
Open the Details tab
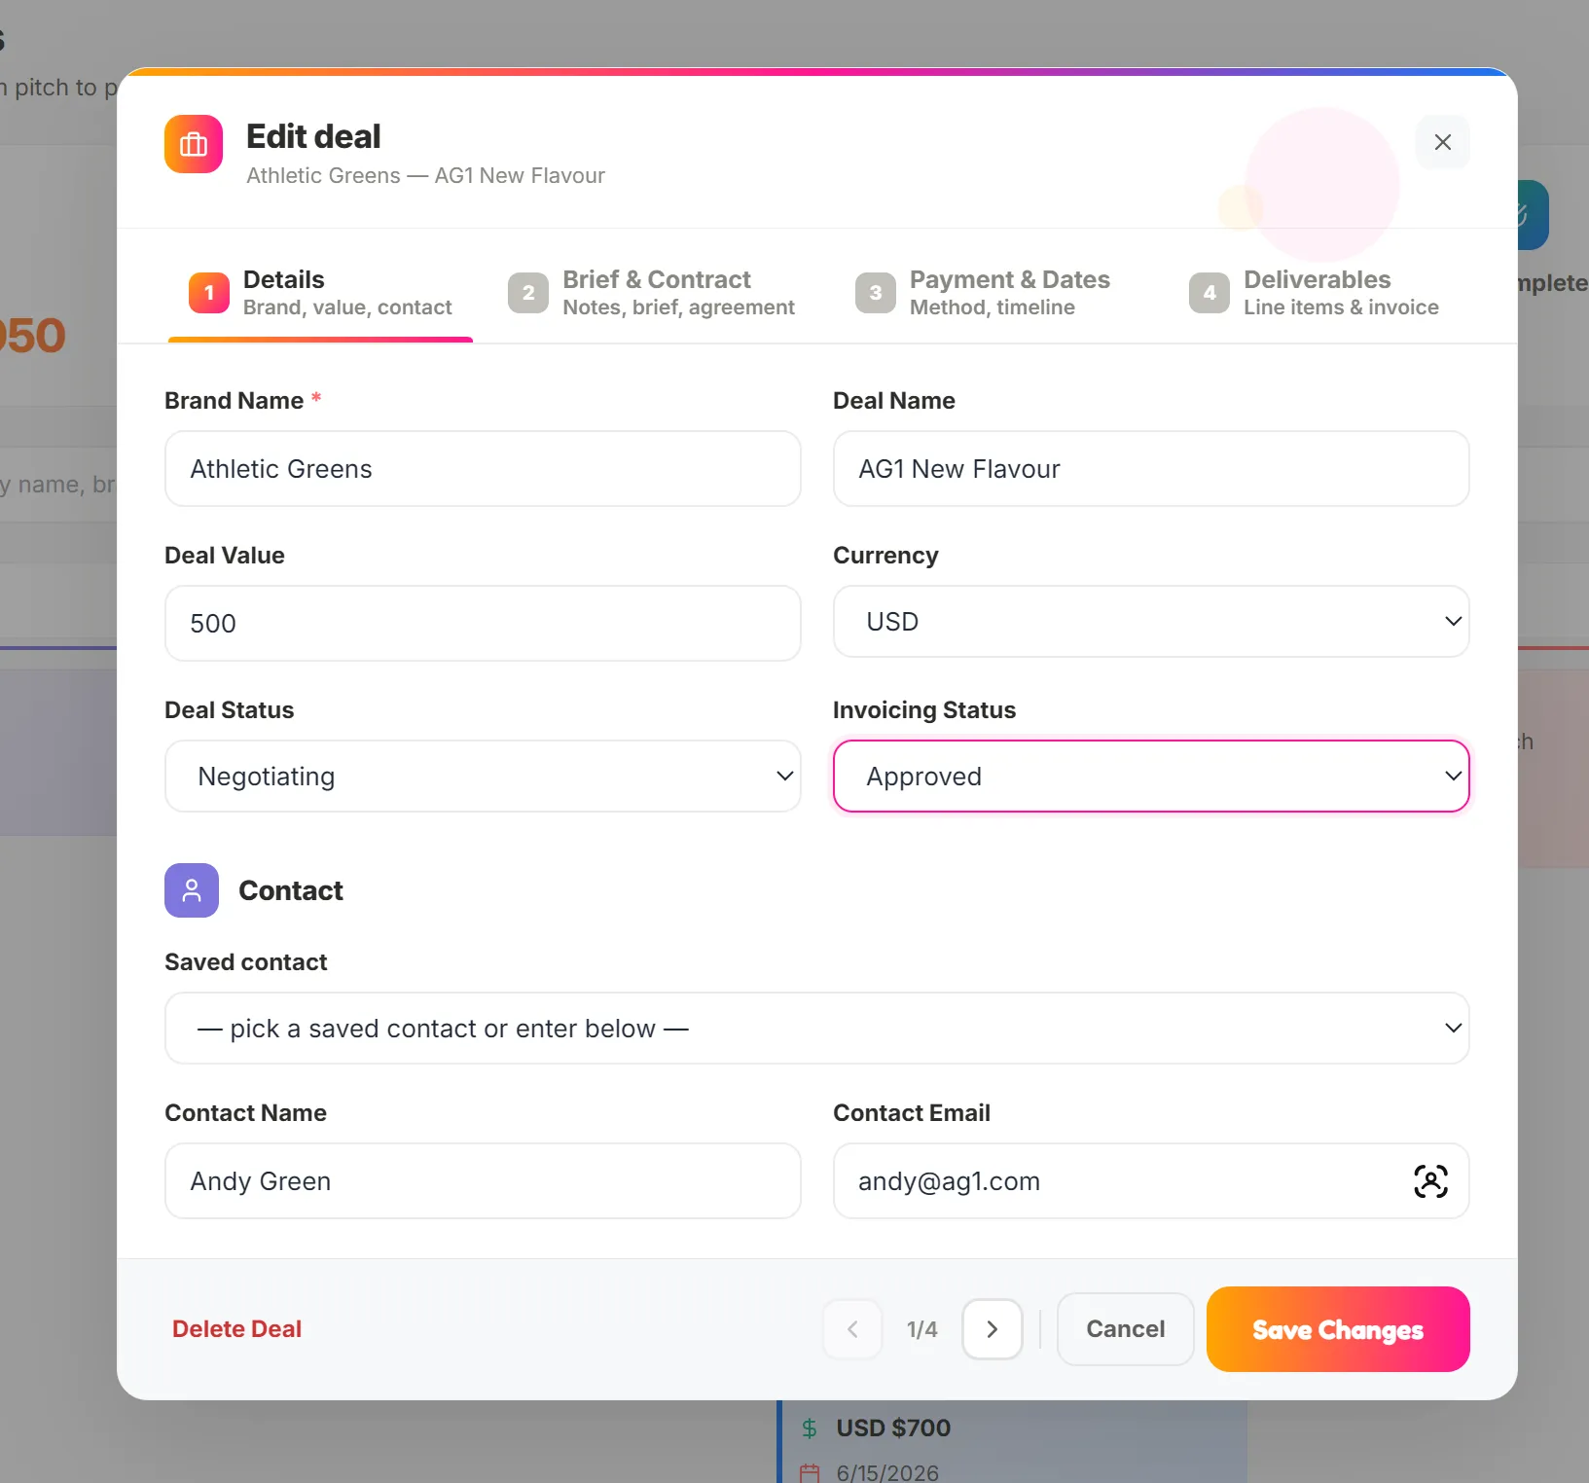(x=320, y=293)
